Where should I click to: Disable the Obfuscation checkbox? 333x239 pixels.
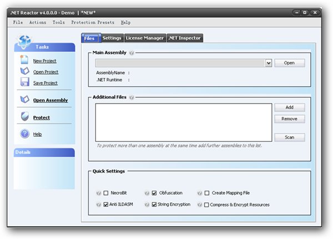point(154,193)
